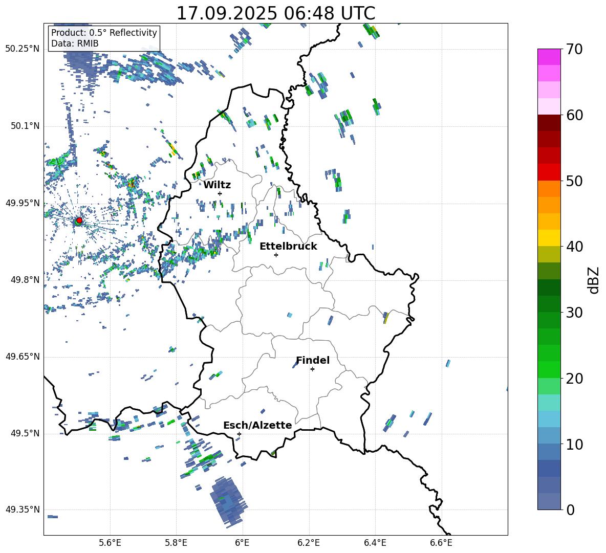
Task: Click the 20 tick label on colorbar
Action: (574, 379)
